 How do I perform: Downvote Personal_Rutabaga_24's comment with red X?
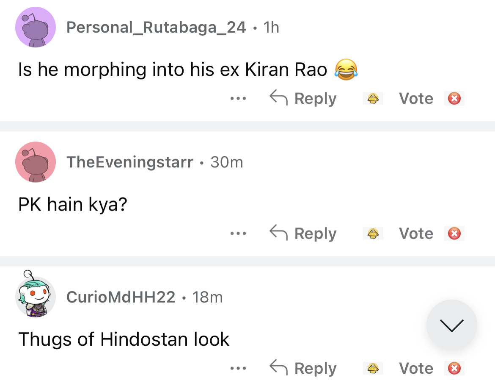click(454, 99)
